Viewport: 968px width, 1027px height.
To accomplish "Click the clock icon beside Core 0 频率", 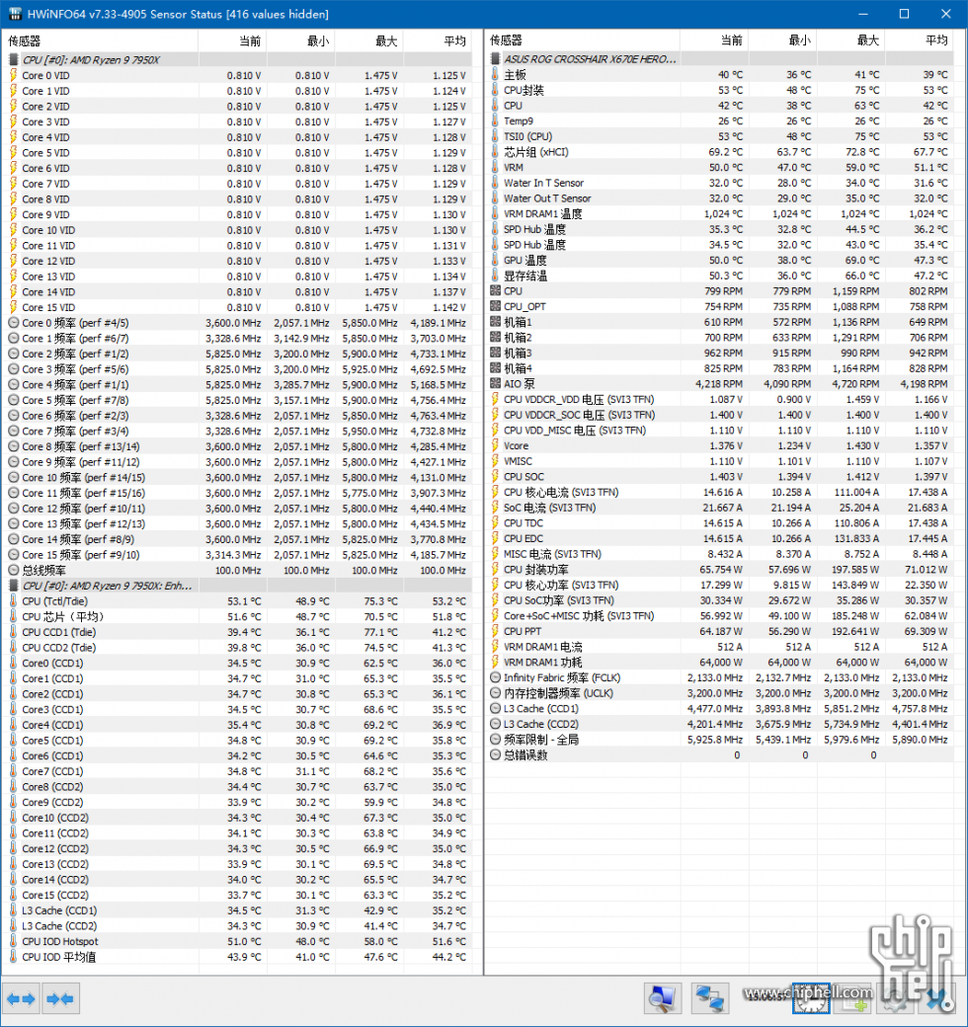I will (x=13, y=323).
